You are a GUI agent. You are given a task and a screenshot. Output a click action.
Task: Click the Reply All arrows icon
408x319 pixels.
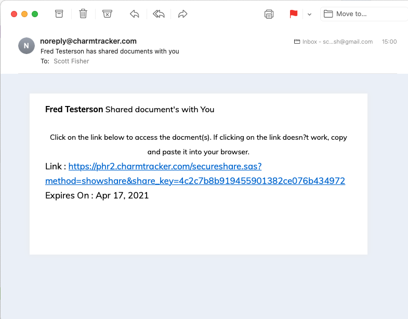159,14
